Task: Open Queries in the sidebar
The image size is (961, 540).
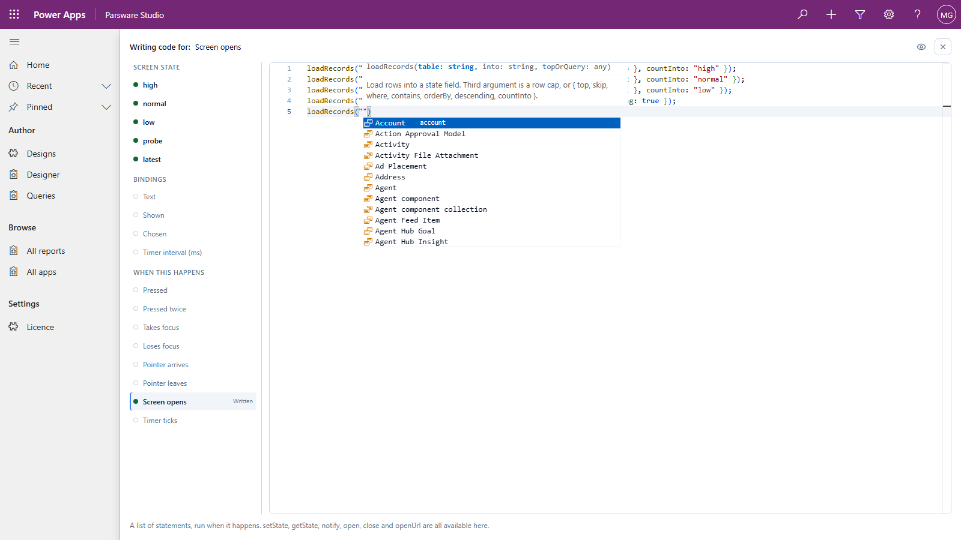Action: click(x=60, y=196)
